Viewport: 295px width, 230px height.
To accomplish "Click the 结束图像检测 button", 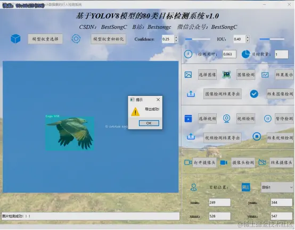I will click(x=280, y=94).
